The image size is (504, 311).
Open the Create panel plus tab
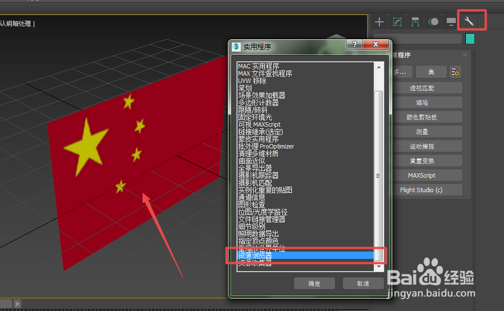[379, 22]
